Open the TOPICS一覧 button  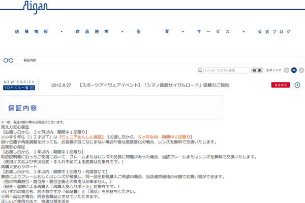click(19, 88)
